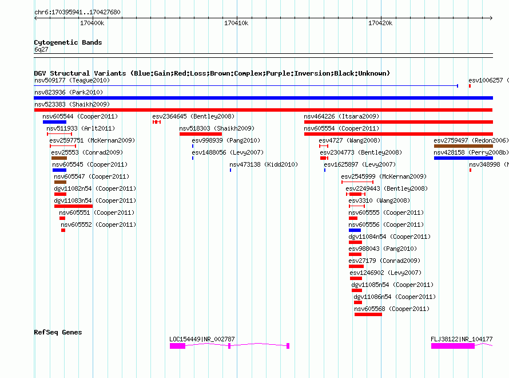The width and height of the screenshot is (509, 378).
Task: Click nsv605554 (Cooper2011) label
Action: 341,128
